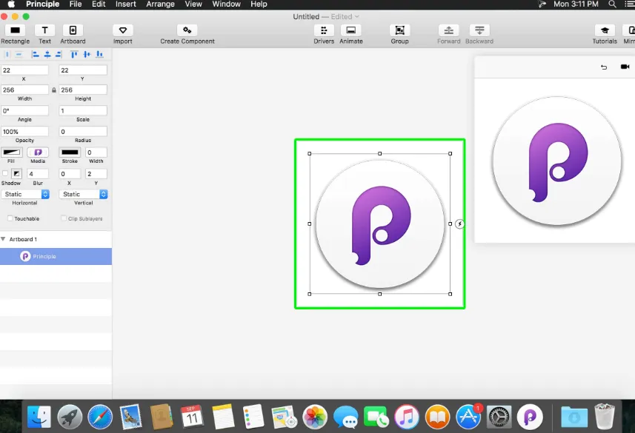
Task: Open Spotlight search in menu bar
Action: coord(612,4)
